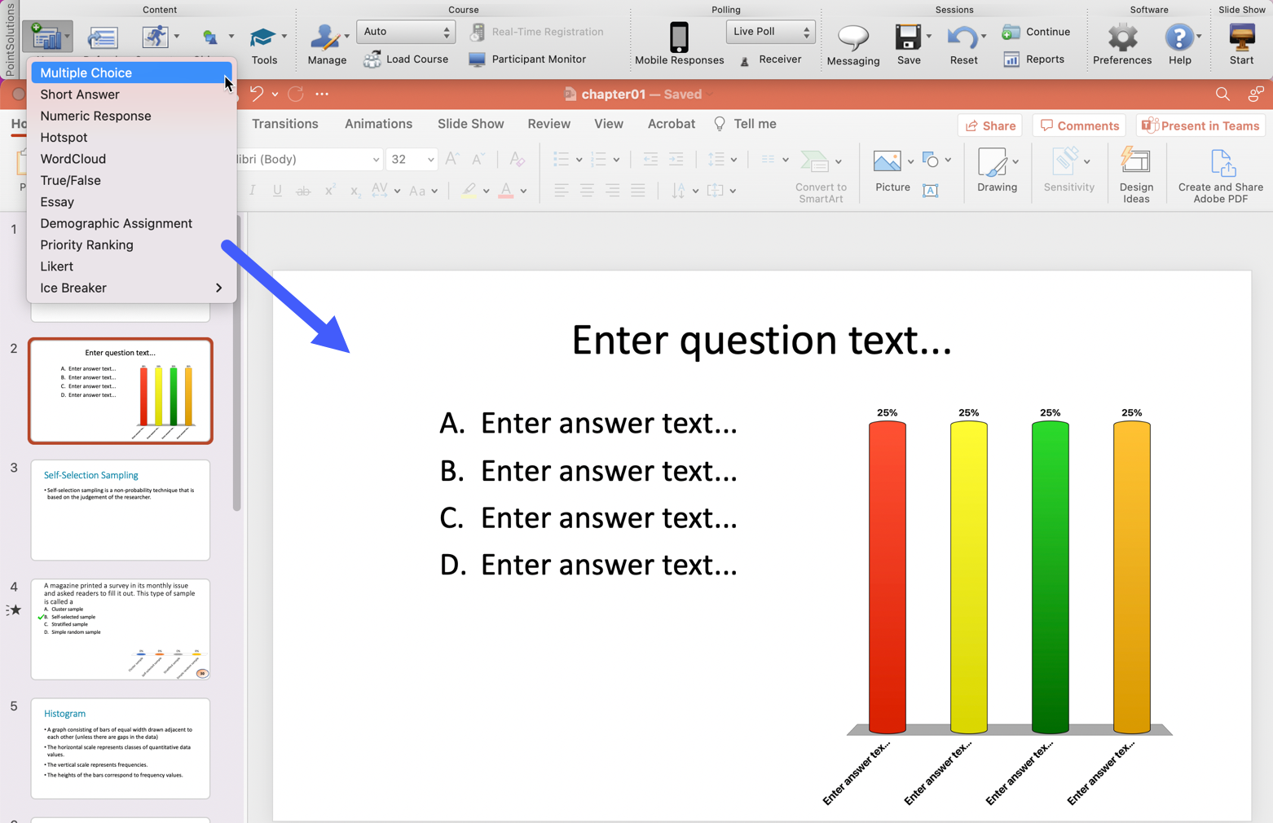
Task: Click the search magnifier in title bar
Action: tap(1222, 95)
